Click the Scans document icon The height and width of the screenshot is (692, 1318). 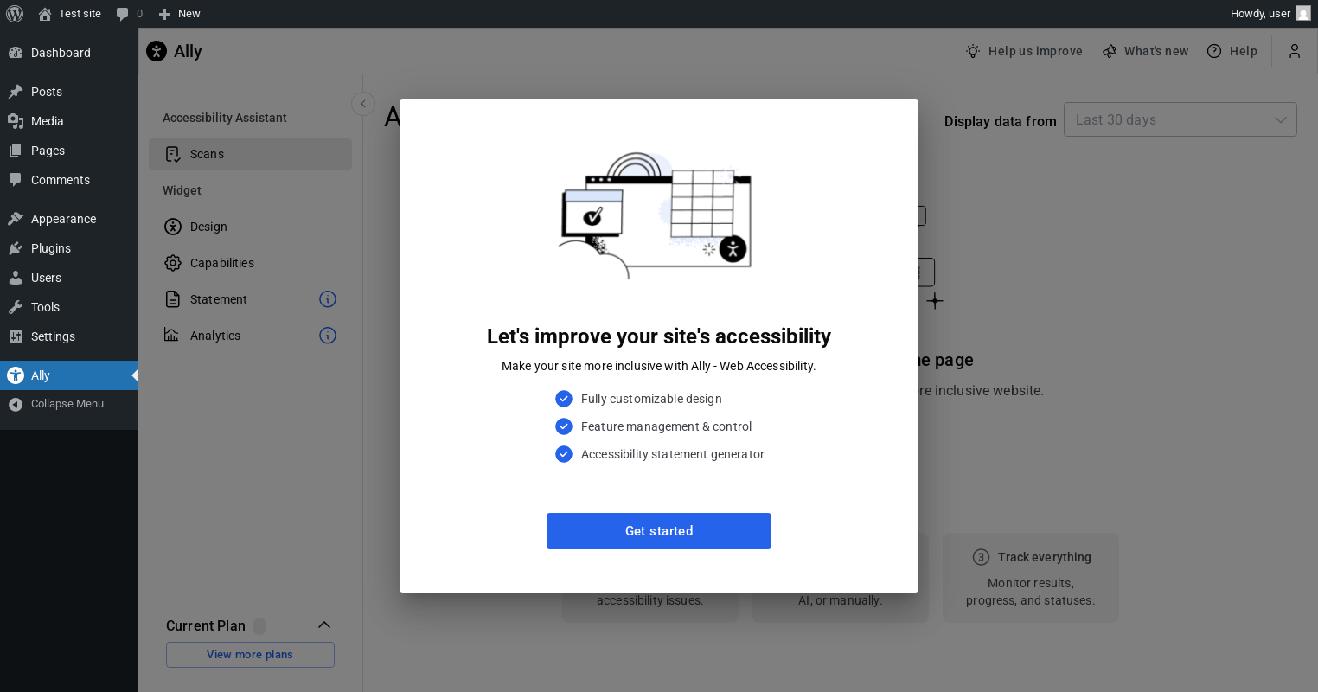pos(173,154)
